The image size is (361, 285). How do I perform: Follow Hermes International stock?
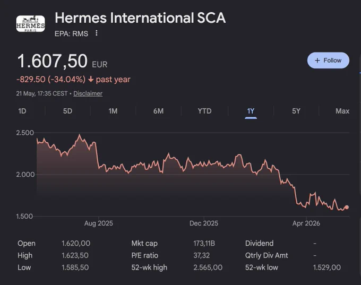tap(328, 61)
